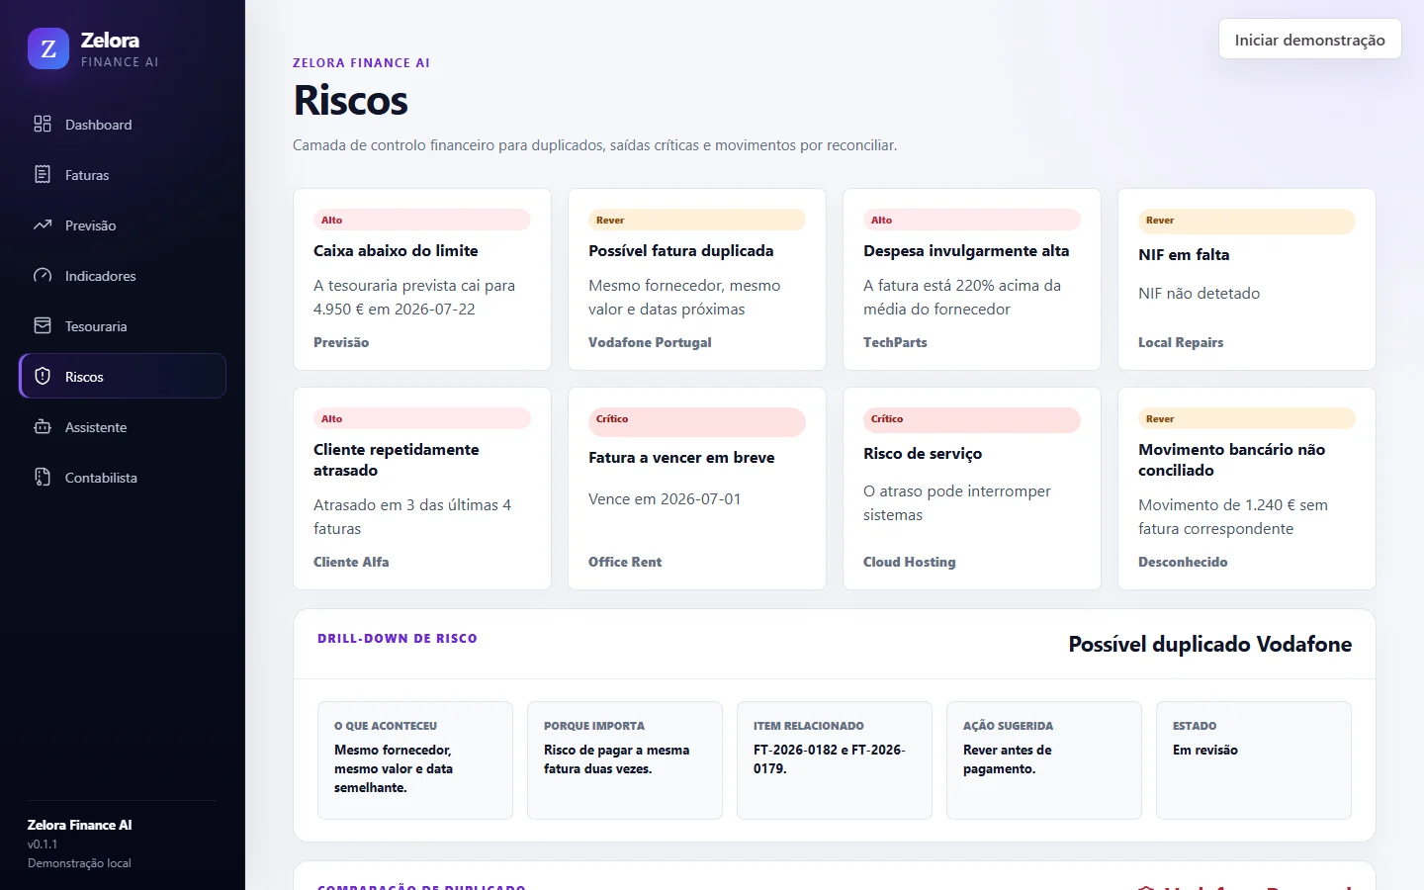This screenshot has width=1424, height=890.
Task: Click the PORQUE IMPORTA detail box
Action: pyautogui.click(x=625, y=760)
